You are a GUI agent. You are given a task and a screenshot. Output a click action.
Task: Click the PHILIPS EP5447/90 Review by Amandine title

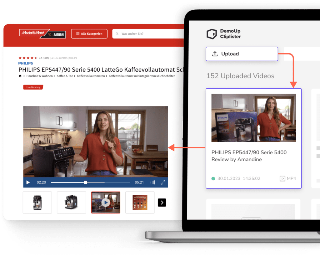pyautogui.click(x=249, y=156)
